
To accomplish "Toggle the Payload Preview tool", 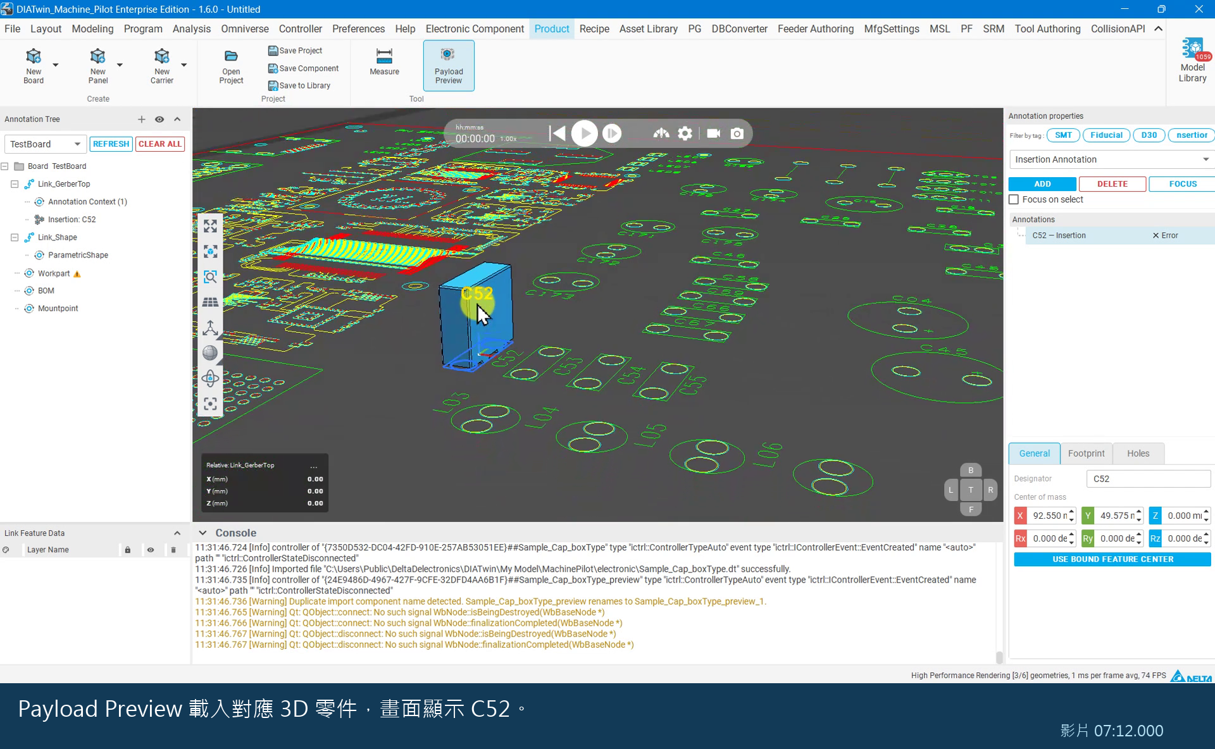I will (449, 66).
